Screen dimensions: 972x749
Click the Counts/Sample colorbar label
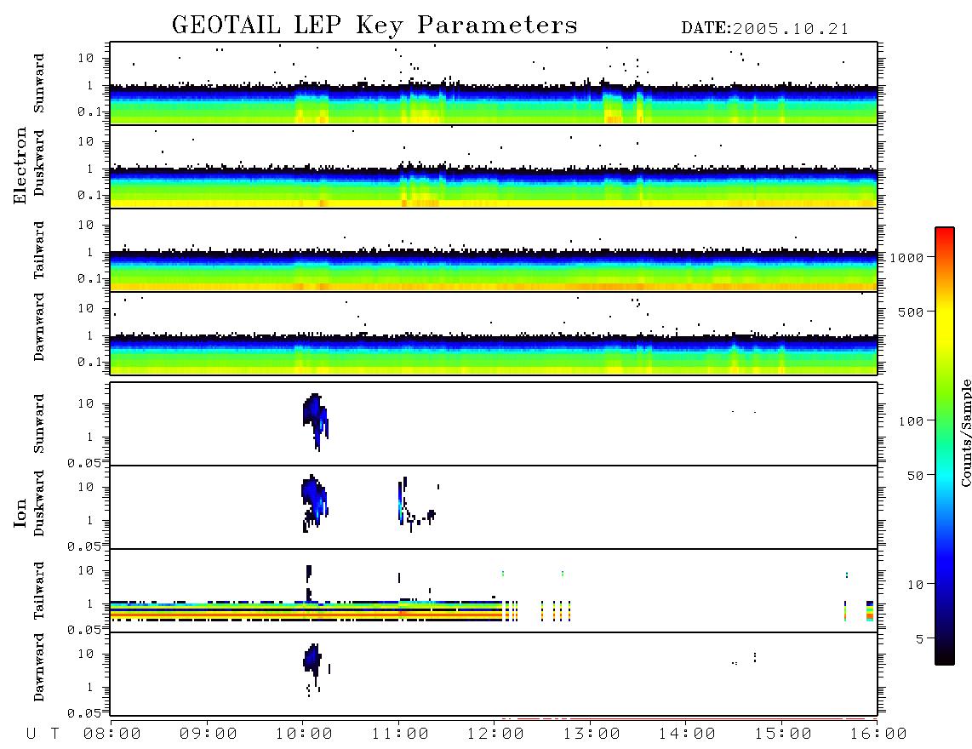coord(965,432)
